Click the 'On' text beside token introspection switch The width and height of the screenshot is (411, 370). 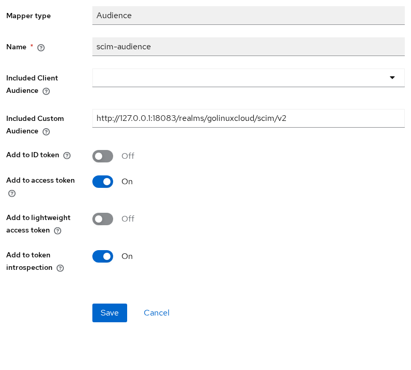(127, 256)
